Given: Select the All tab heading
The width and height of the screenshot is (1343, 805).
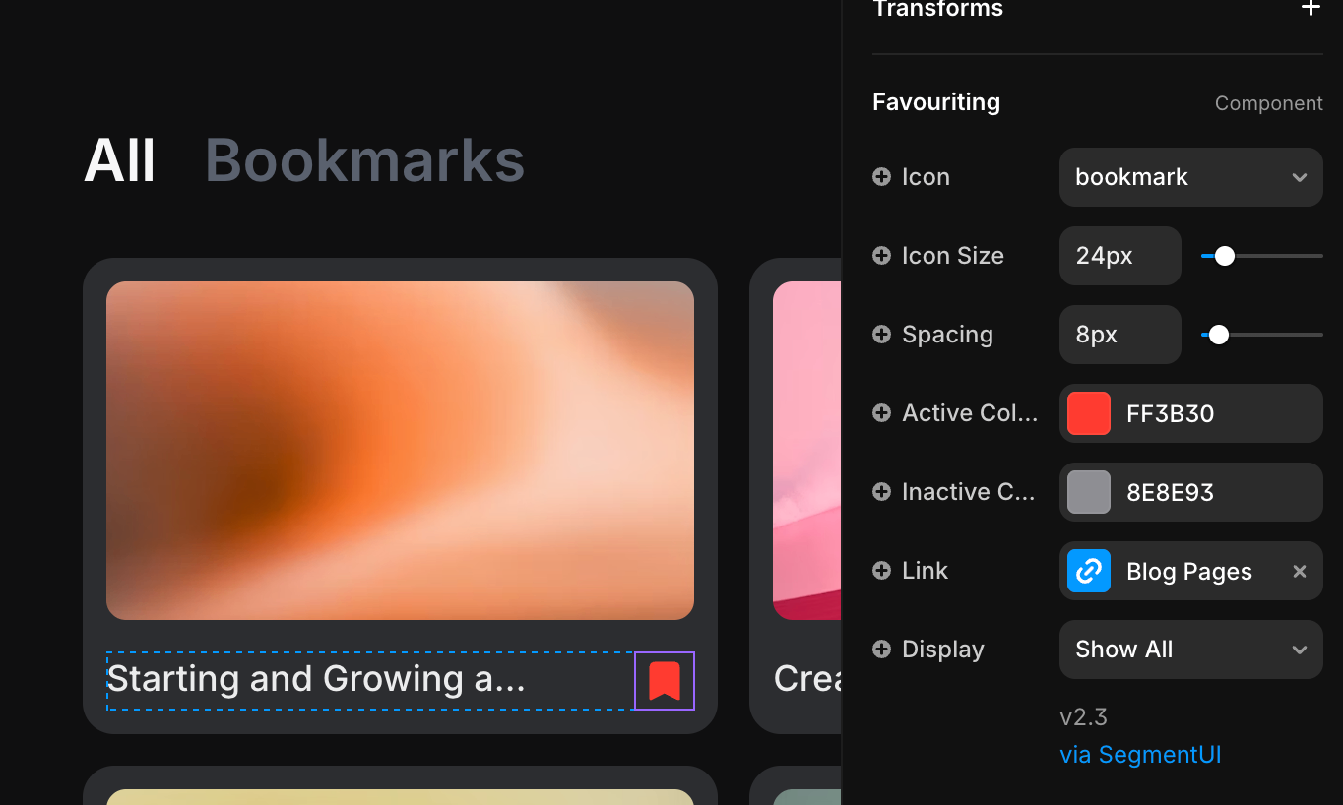Looking at the screenshot, I should [119, 160].
